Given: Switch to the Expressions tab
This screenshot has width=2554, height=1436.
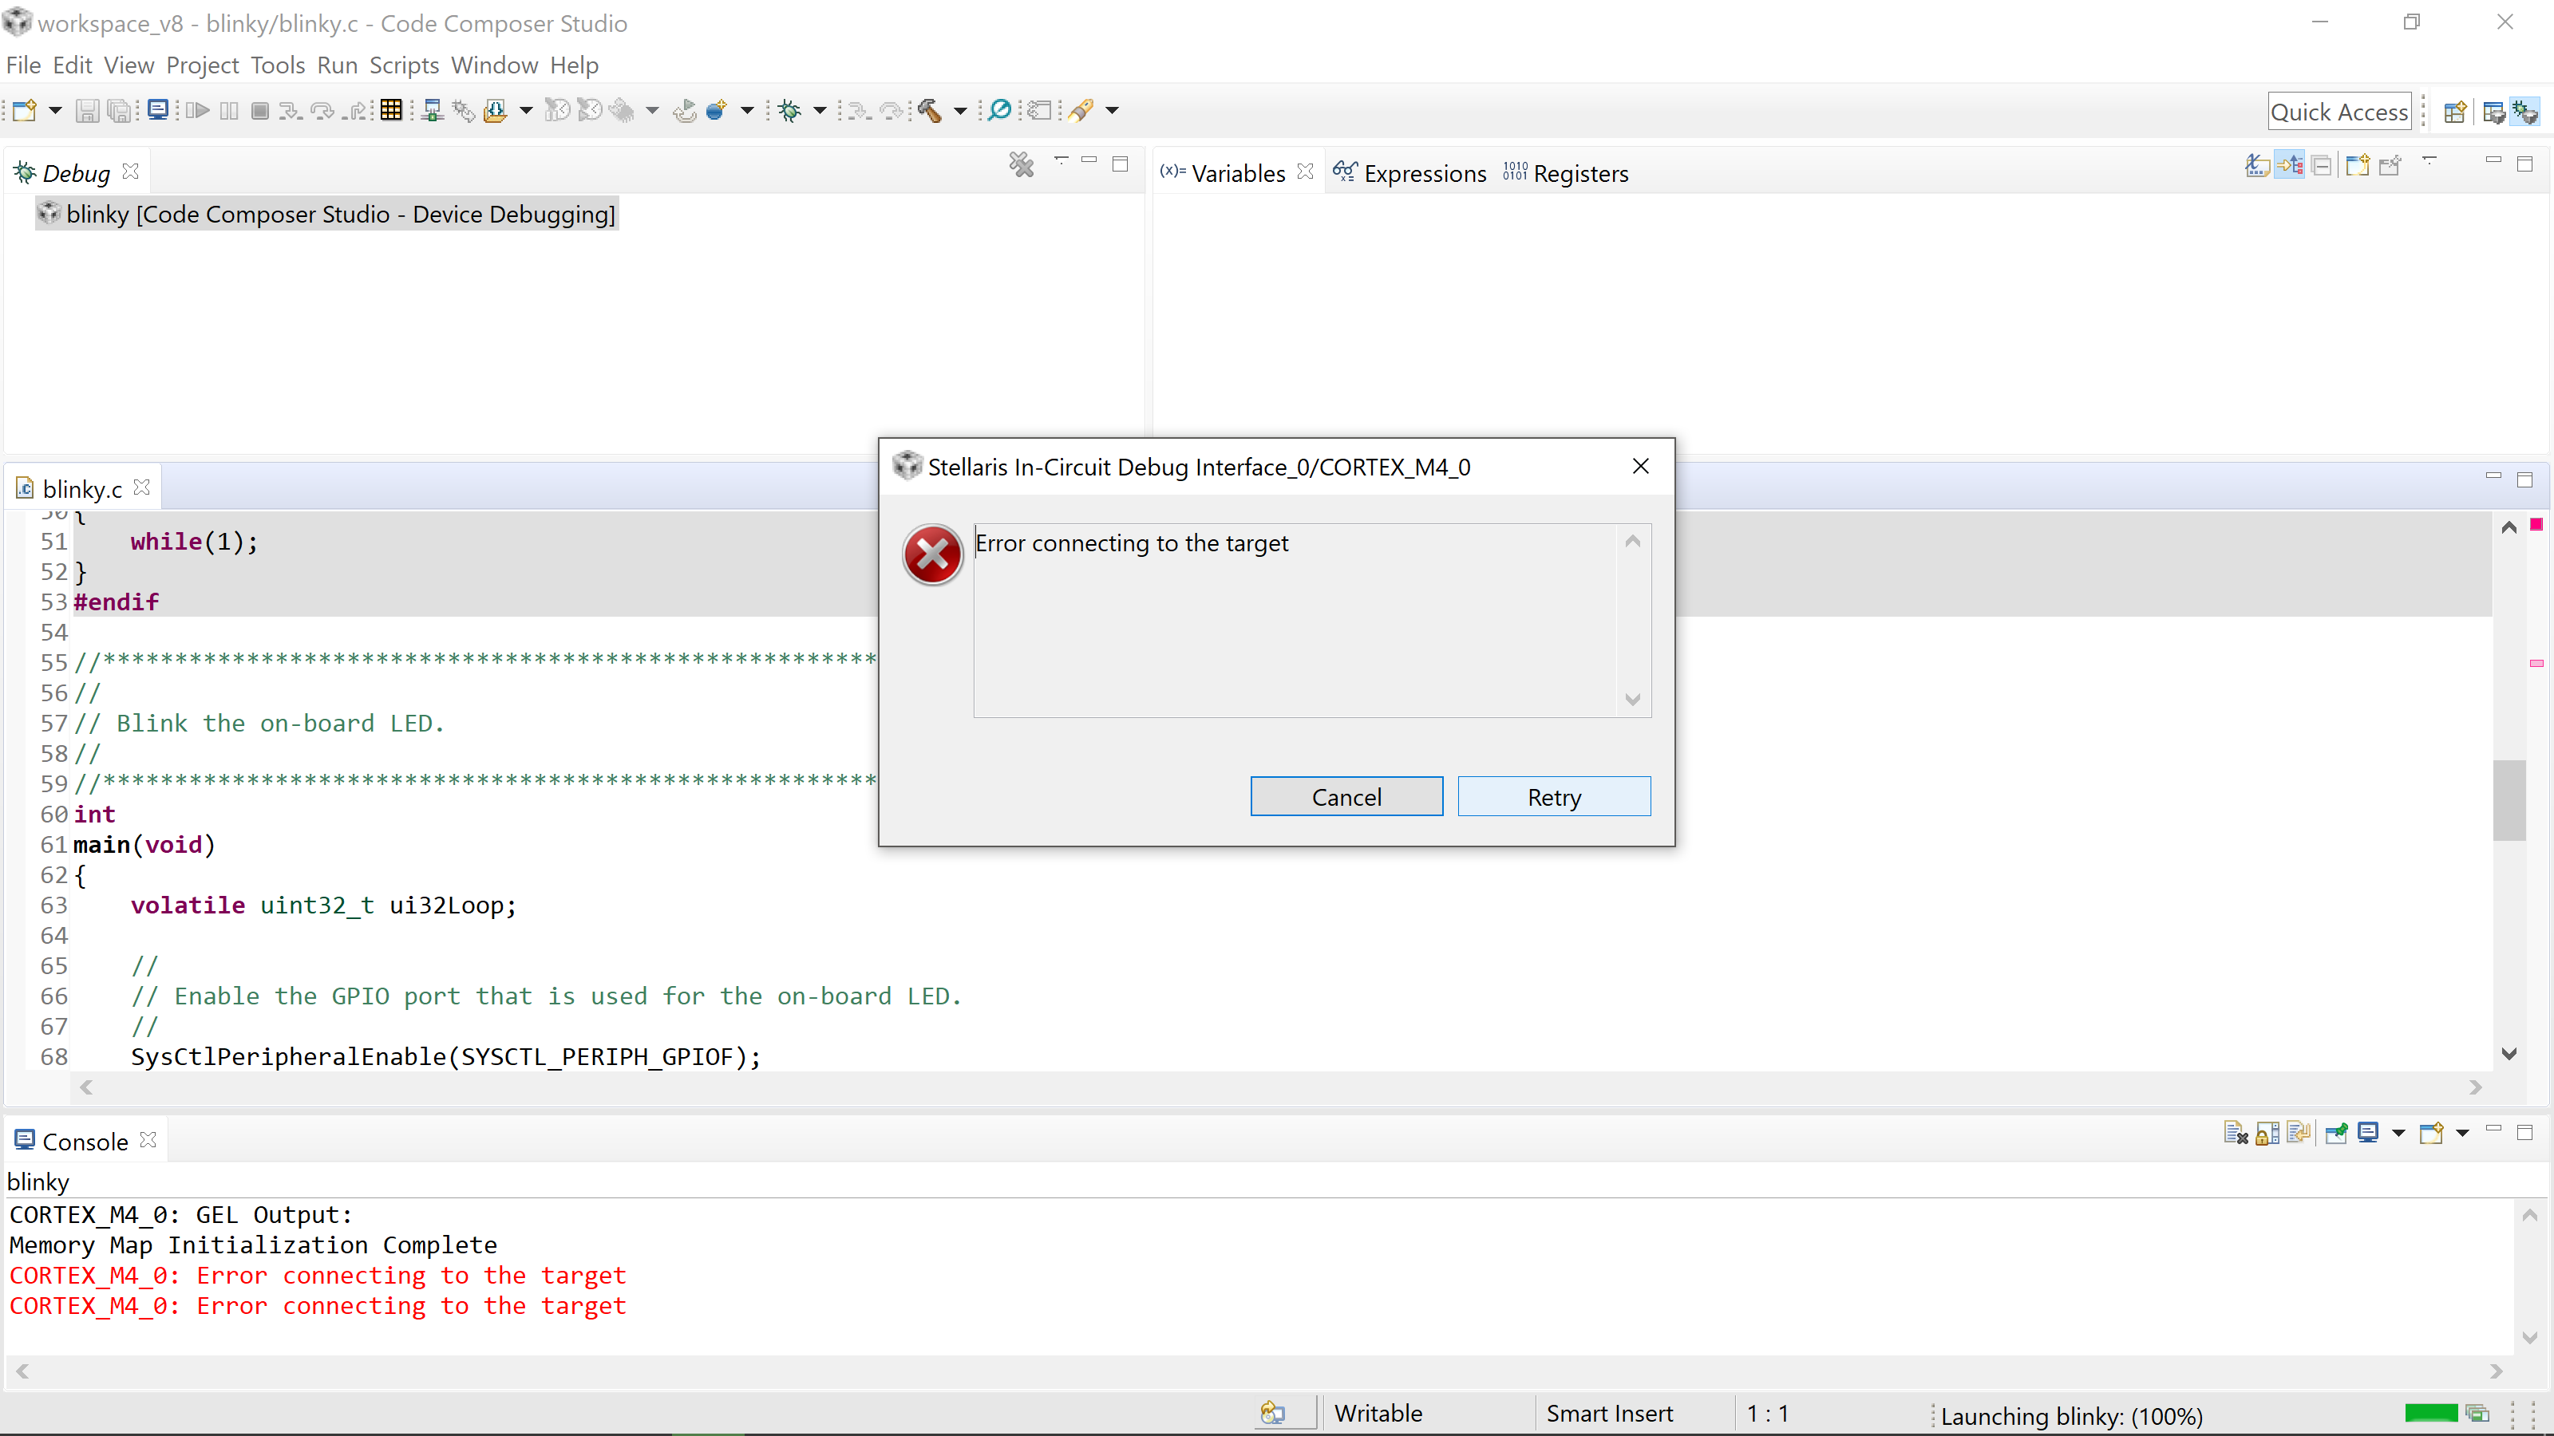Looking at the screenshot, I should pyautogui.click(x=1409, y=173).
